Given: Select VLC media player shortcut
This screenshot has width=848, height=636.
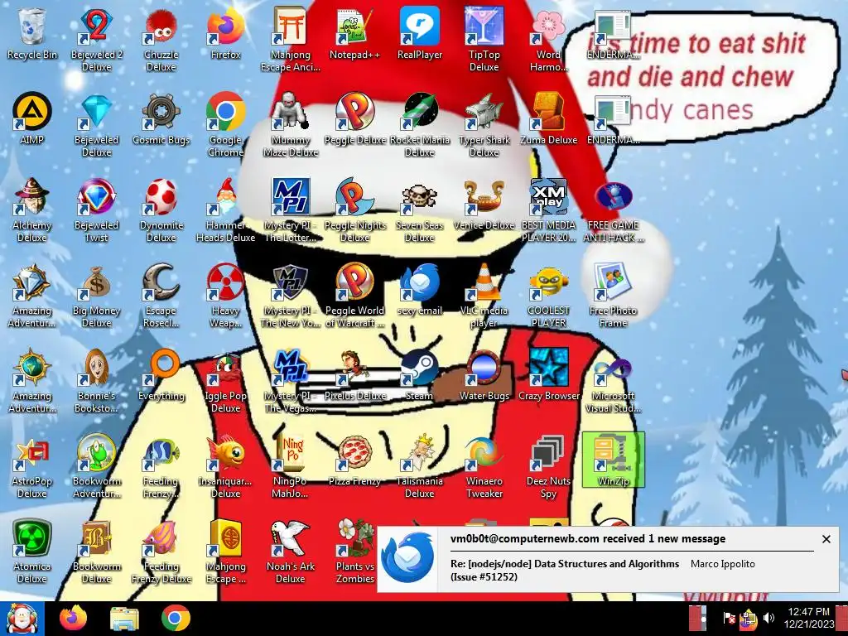Looking at the screenshot, I should click(x=484, y=296).
